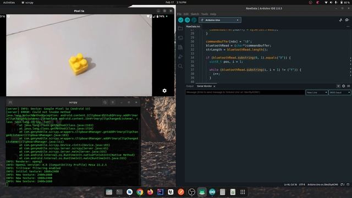Click the scrcpy app menu in the top bar
352x198 pixels.
(x=28, y=2)
